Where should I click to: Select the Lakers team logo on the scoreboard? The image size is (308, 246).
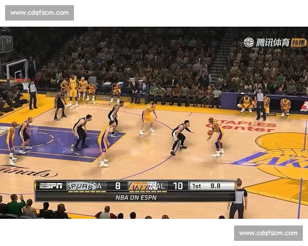pyautogui.click(x=142, y=186)
